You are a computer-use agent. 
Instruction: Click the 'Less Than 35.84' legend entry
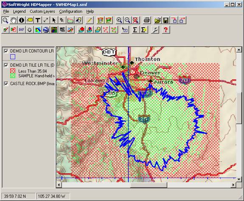tap(33, 71)
